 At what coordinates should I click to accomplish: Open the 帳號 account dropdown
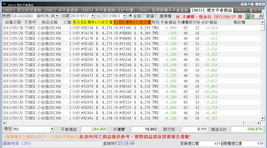click(57, 16)
